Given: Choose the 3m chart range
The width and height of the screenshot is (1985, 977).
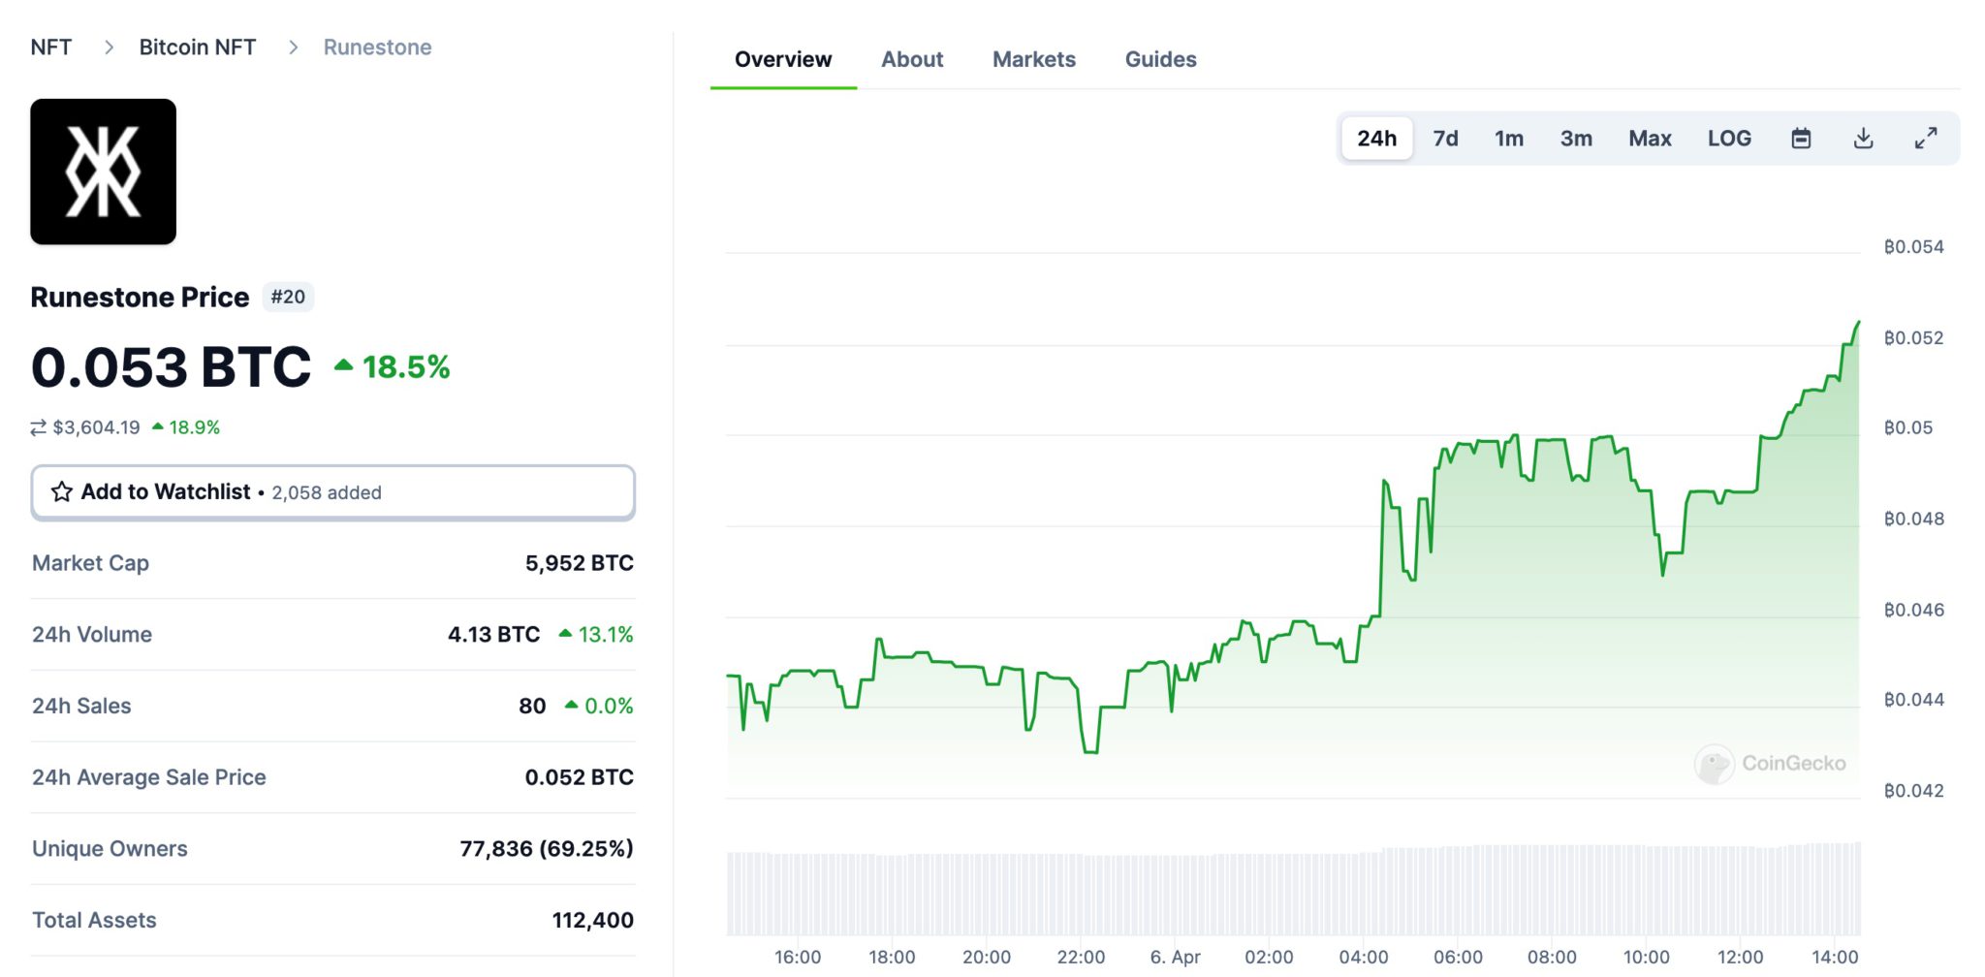Looking at the screenshot, I should [1576, 139].
